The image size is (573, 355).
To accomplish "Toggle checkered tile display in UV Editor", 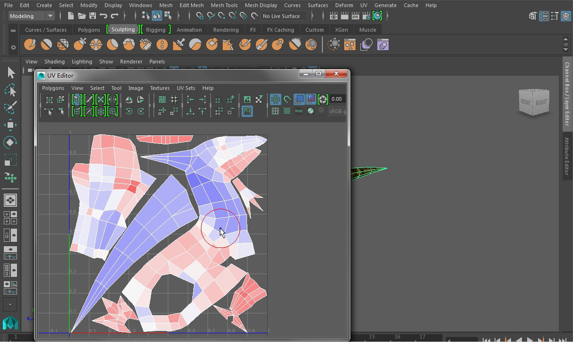I will coord(287,111).
